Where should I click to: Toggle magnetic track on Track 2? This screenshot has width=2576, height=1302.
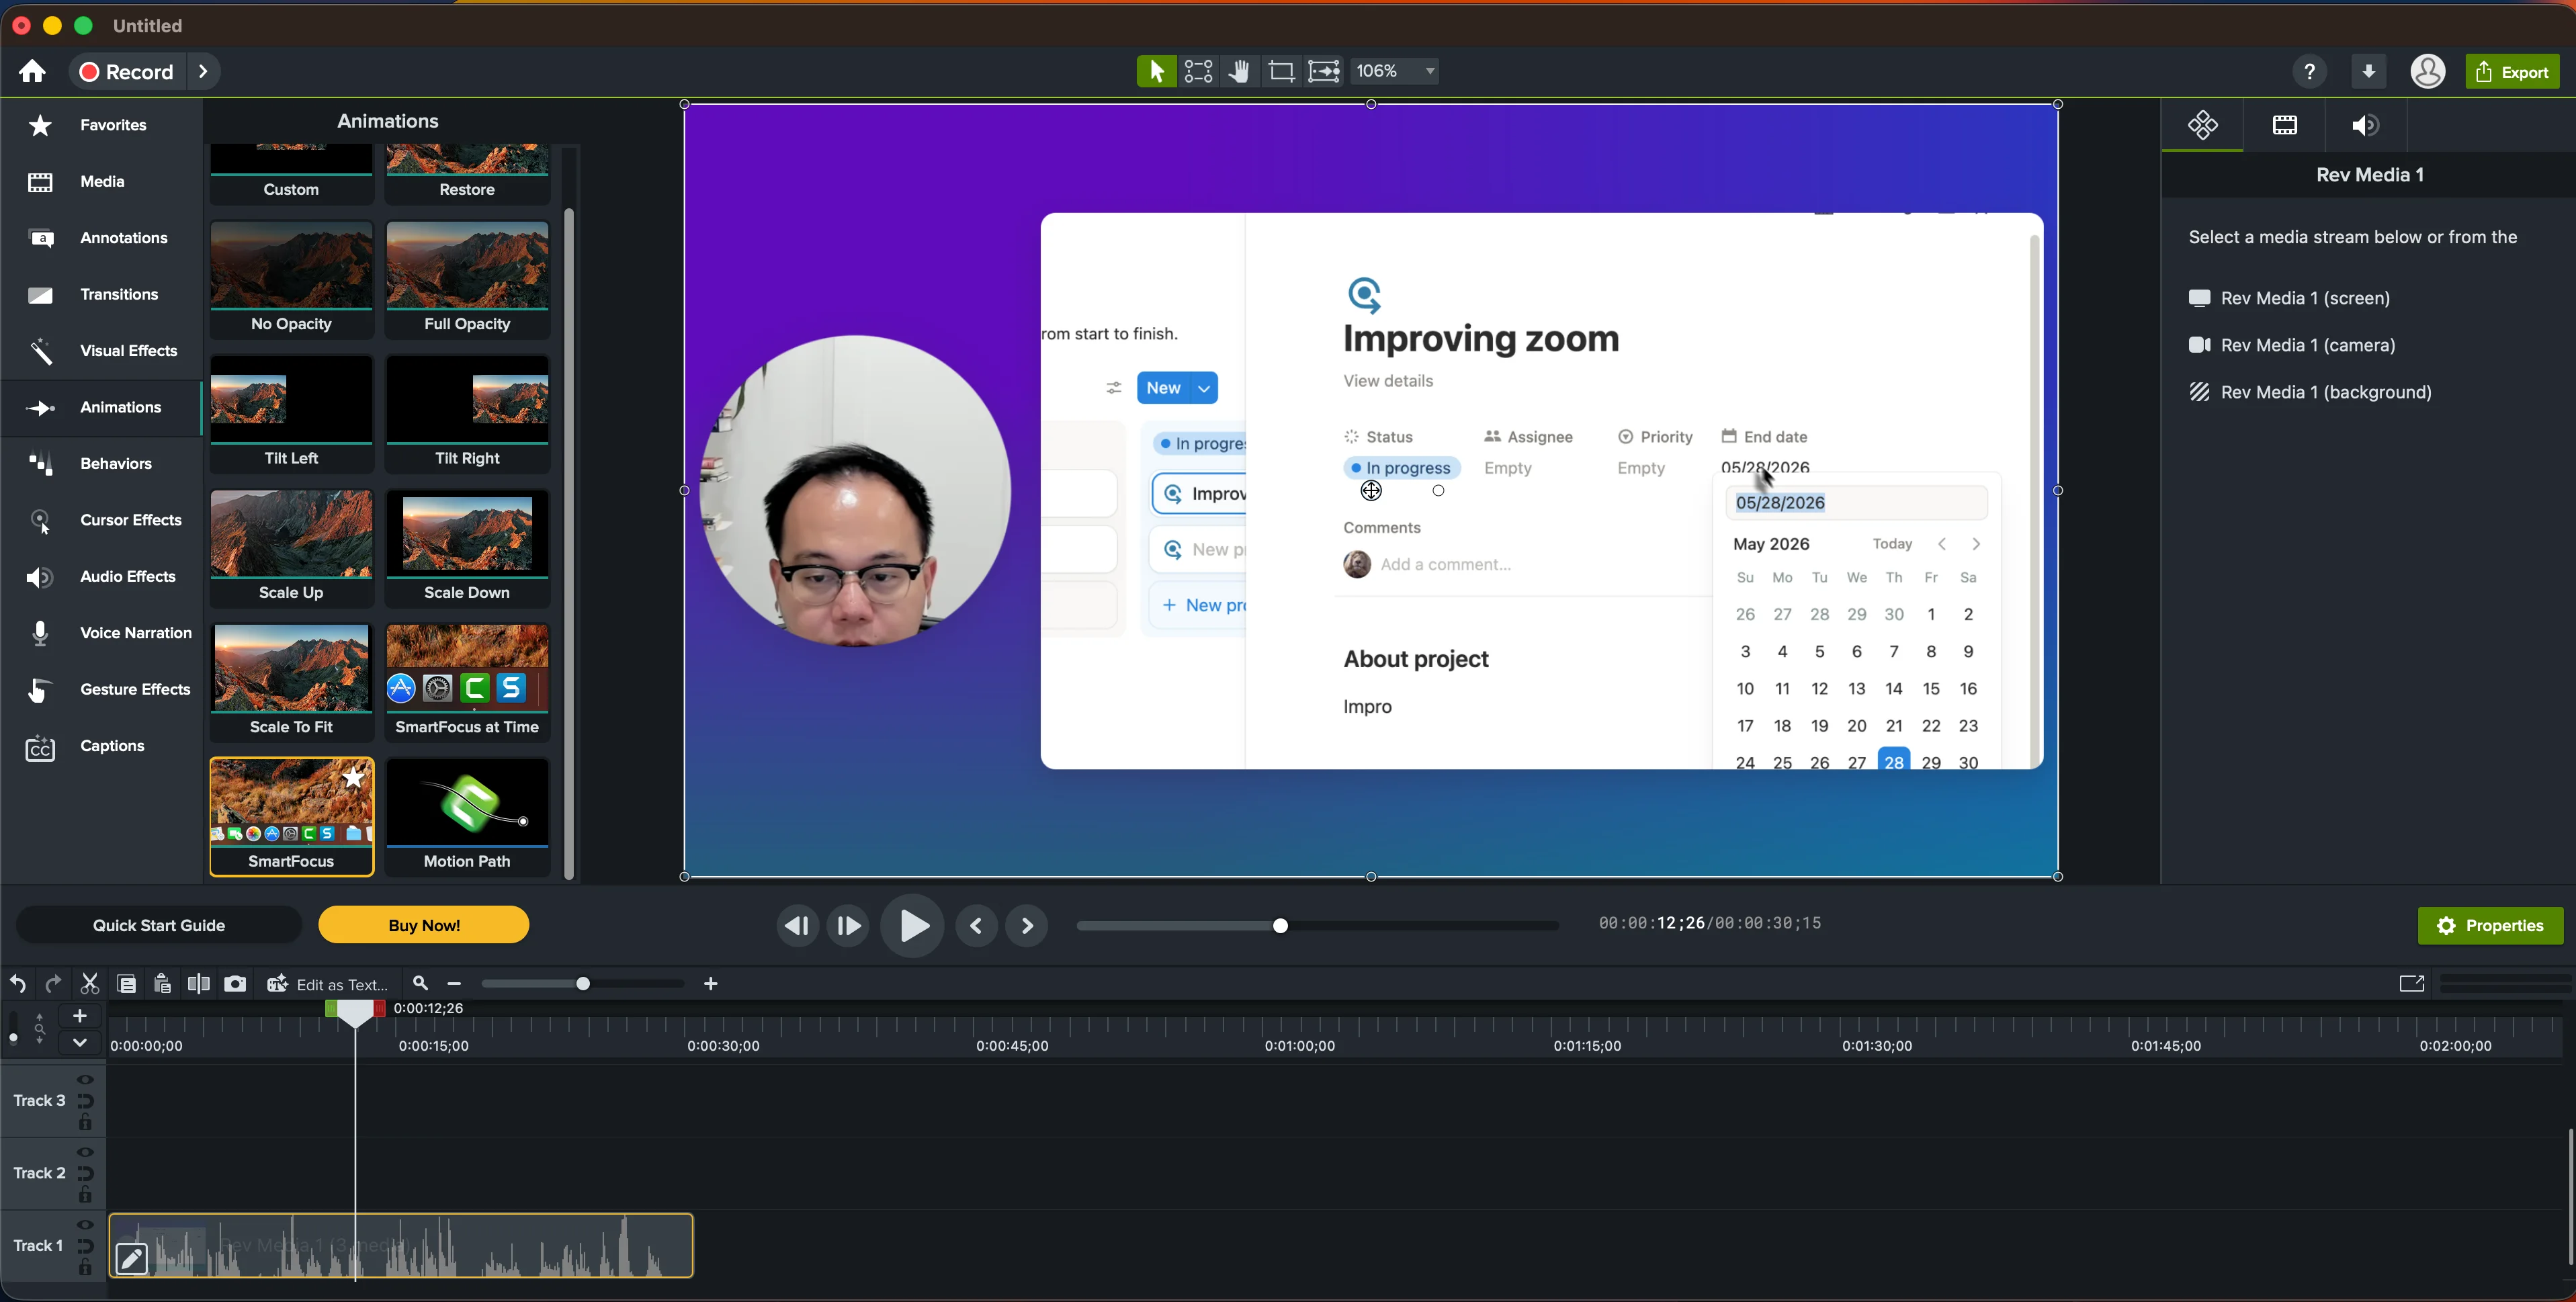[85, 1174]
